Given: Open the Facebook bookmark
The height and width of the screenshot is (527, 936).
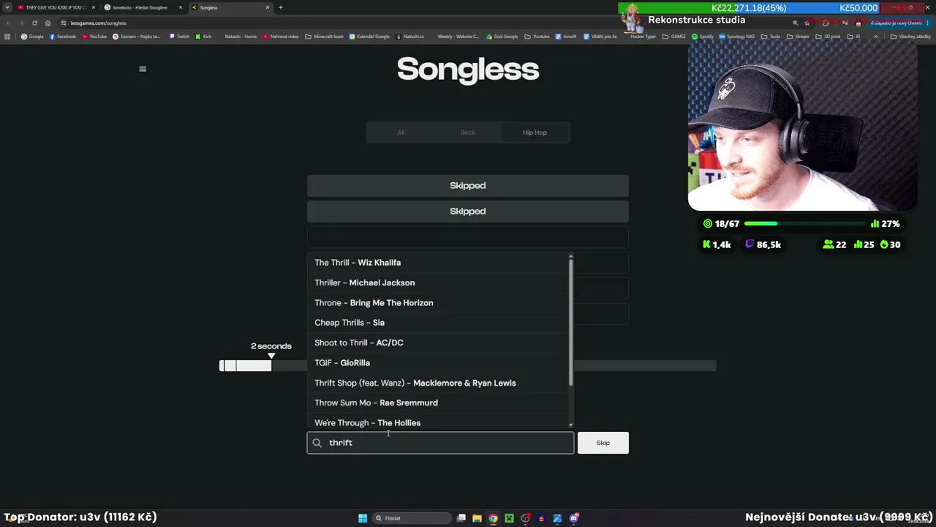Looking at the screenshot, I should coord(63,37).
